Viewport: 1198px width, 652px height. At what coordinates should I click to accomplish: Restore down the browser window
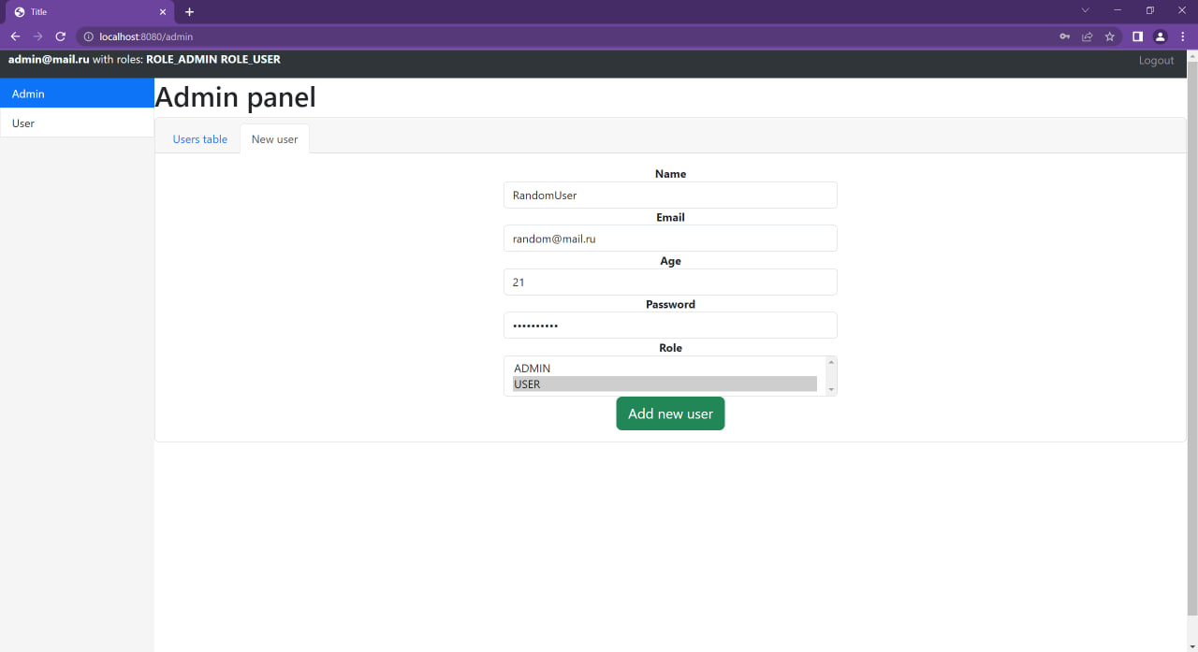(1150, 10)
